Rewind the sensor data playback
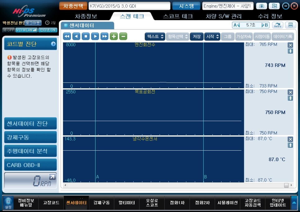The width and height of the screenshot is (300, 212). [x=67, y=36]
